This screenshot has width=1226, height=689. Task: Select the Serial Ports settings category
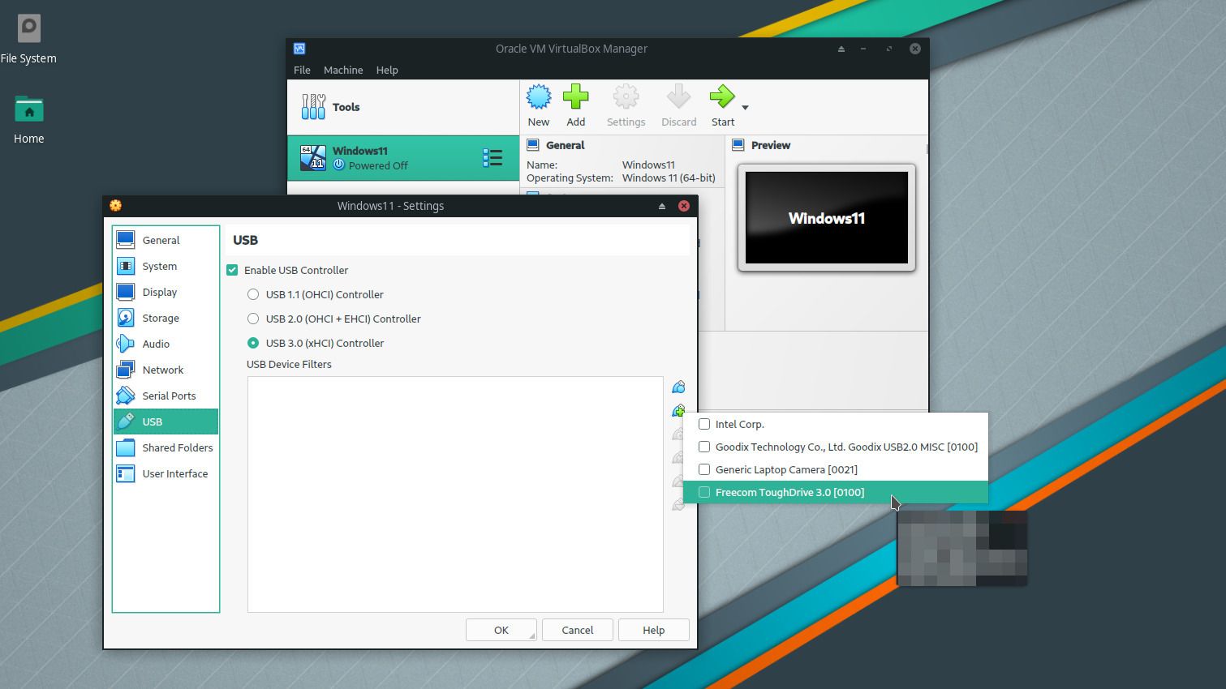tap(166, 396)
